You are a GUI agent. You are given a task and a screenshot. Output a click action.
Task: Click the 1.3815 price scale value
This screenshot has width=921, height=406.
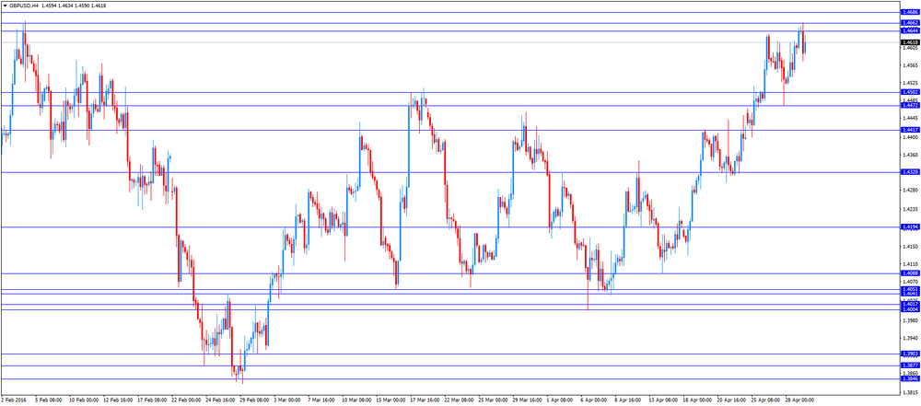pyautogui.click(x=911, y=392)
